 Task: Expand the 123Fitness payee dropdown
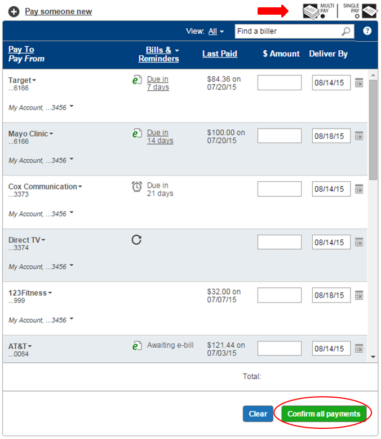(x=50, y=293)
